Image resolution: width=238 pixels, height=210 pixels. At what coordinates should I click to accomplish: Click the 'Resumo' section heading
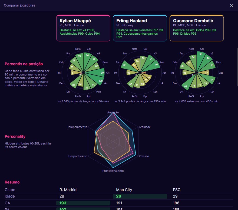point(12,182)
